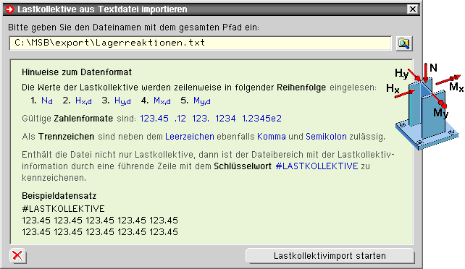Start import with Lastkollektivimport starten

pos(330,256)
